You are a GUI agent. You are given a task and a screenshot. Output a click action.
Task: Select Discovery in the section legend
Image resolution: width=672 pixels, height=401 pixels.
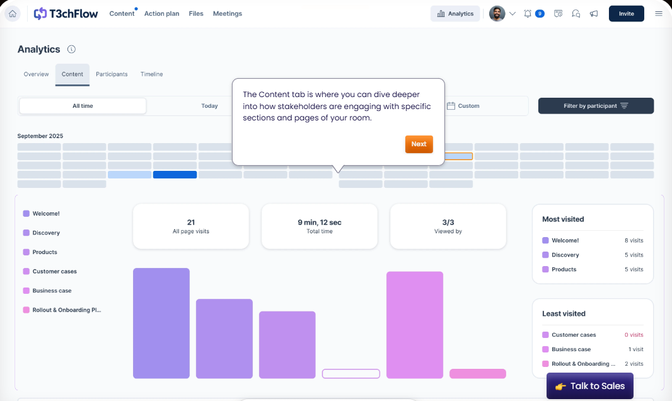pos(42,233)
